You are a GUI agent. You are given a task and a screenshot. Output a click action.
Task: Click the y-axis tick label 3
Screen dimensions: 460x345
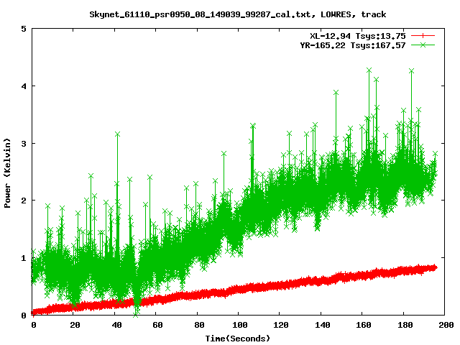click(x=24, y=143)
